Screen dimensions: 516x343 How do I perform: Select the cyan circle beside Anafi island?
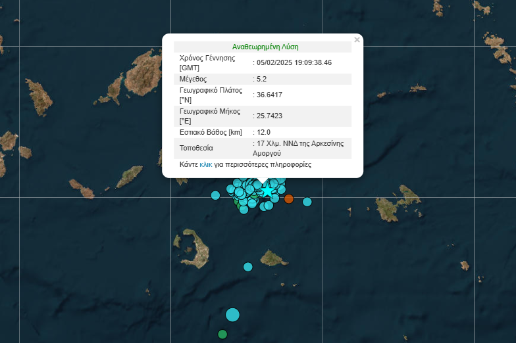[247, 267]
